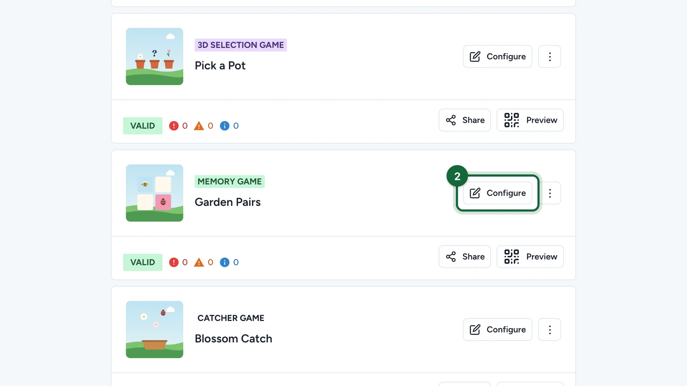Viewport: 687px width, 386px height.
Task: Configure the Pick a Pot game
Action: [x=498, y=57]
